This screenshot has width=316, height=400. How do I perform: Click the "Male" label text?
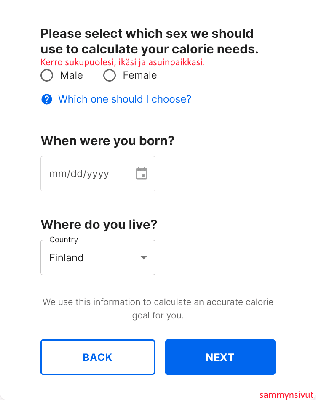72,76
